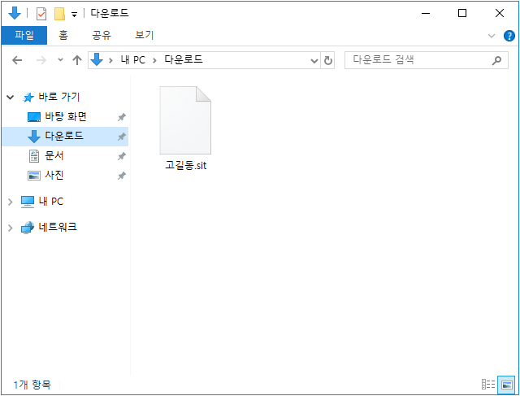Go back with the left arrow button
This screenshot has width=520, height=396.
point(17,60)
